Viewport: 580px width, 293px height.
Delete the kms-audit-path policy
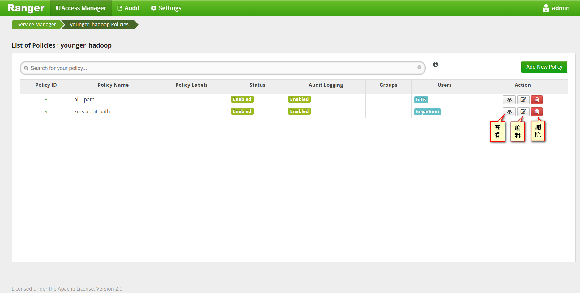[537, 111]
